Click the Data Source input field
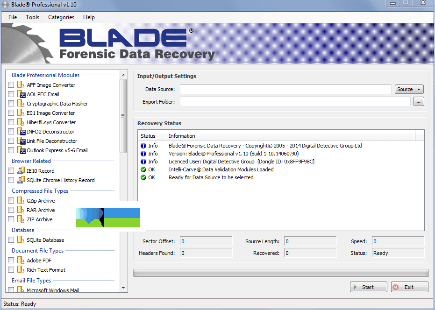Image resolution: width=435 pixels, height=310 pixels. tap(286, 89)
